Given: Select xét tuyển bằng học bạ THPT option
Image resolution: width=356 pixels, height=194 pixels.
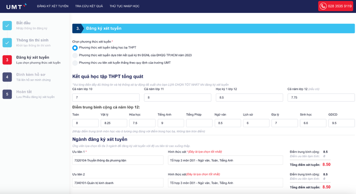Looking at the screenshot, I should (x=75, y=48).
